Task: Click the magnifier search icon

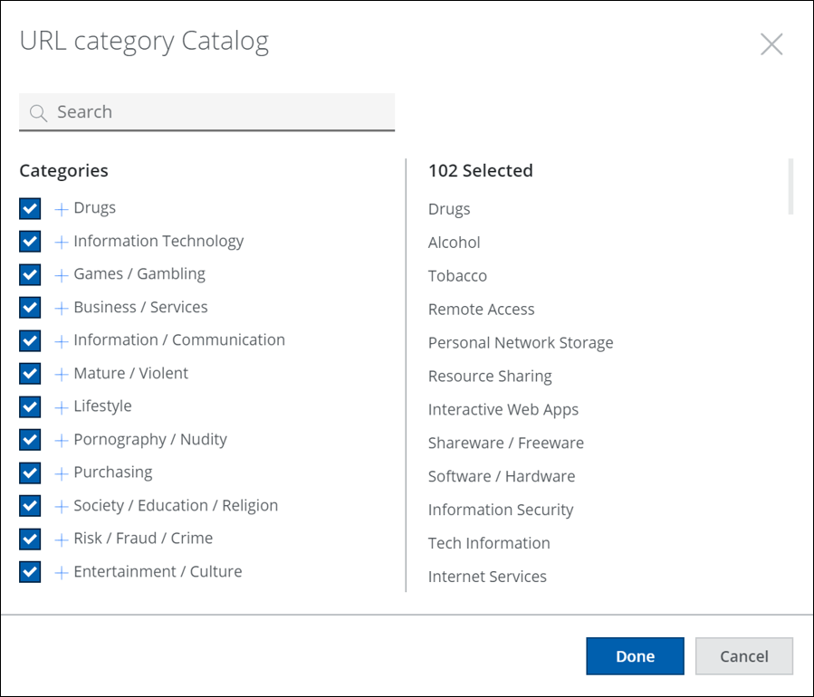Action: 38,112
